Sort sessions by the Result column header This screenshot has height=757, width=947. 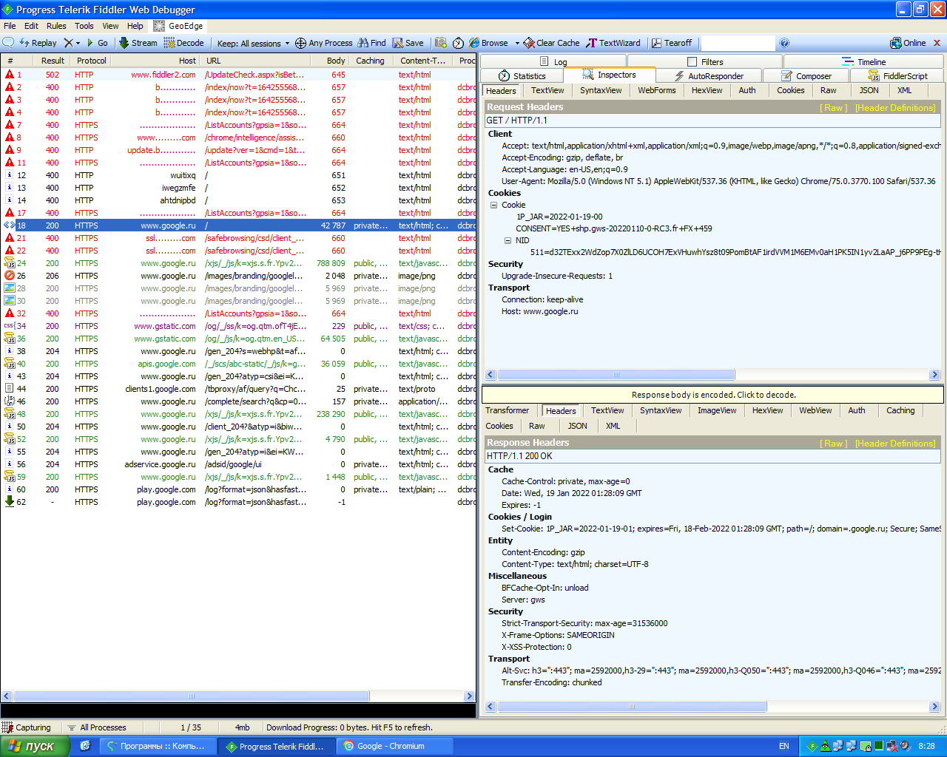click(53, 61)
